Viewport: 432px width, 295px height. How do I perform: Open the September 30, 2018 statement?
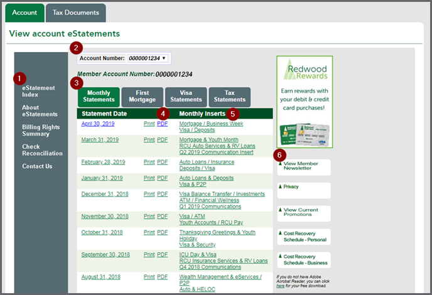click(105, 255)
